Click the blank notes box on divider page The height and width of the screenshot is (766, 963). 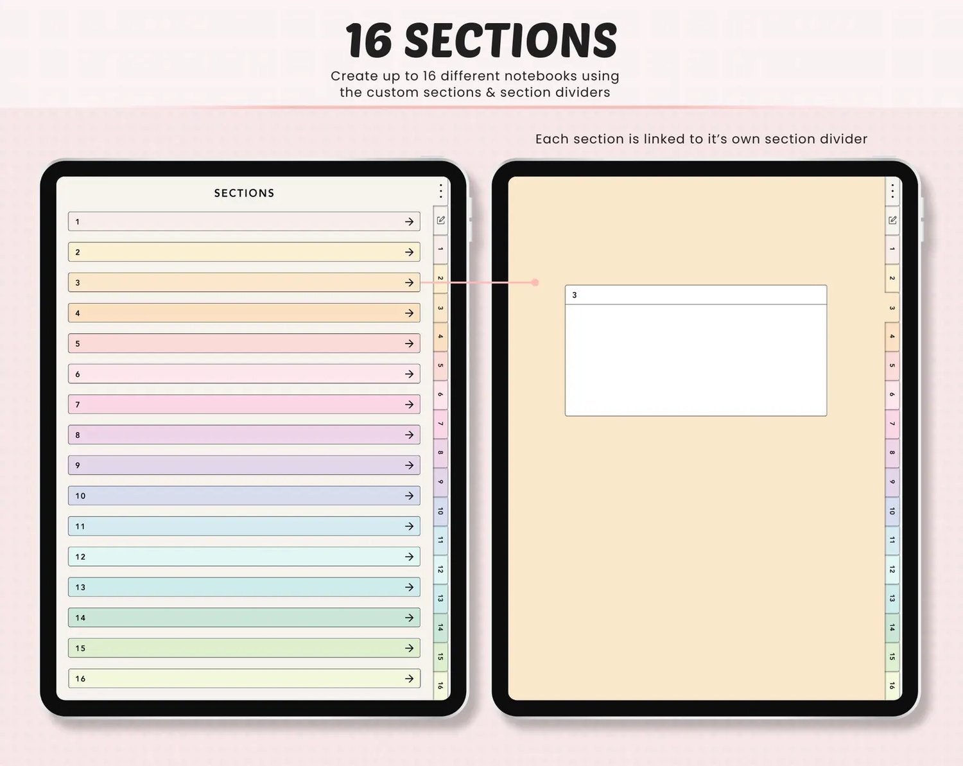tap(696, 360)
